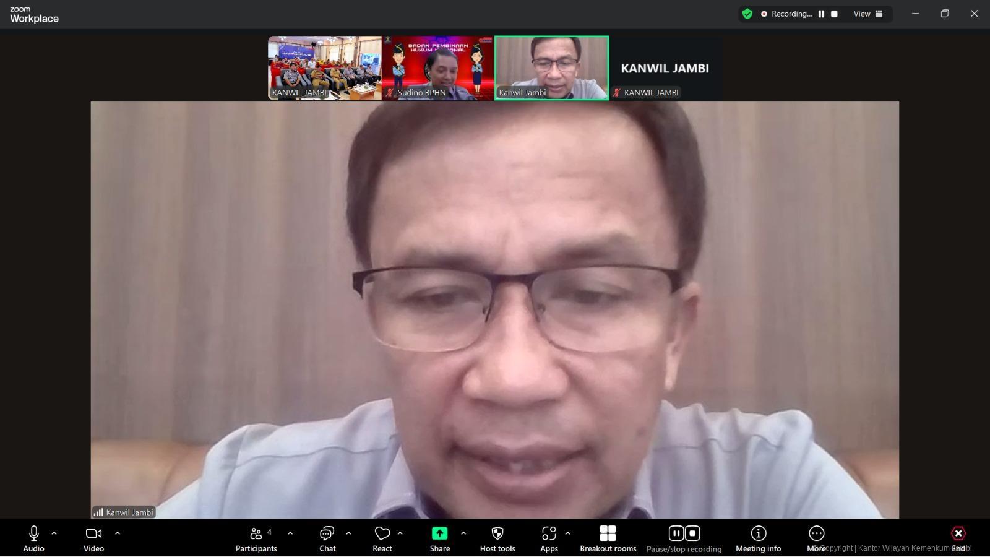Expand video options arrow next to Video

pyautogui.click(x=118, y=533)
